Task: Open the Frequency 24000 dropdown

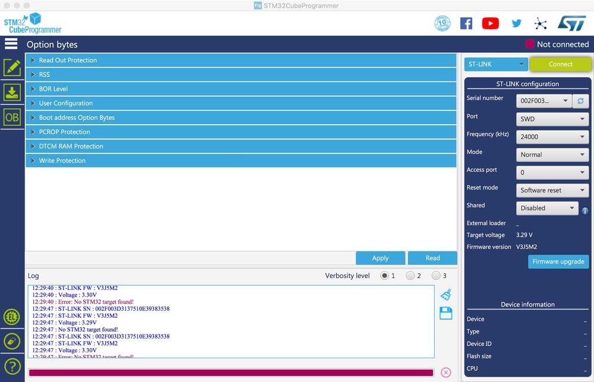Action: click(552, 137)
